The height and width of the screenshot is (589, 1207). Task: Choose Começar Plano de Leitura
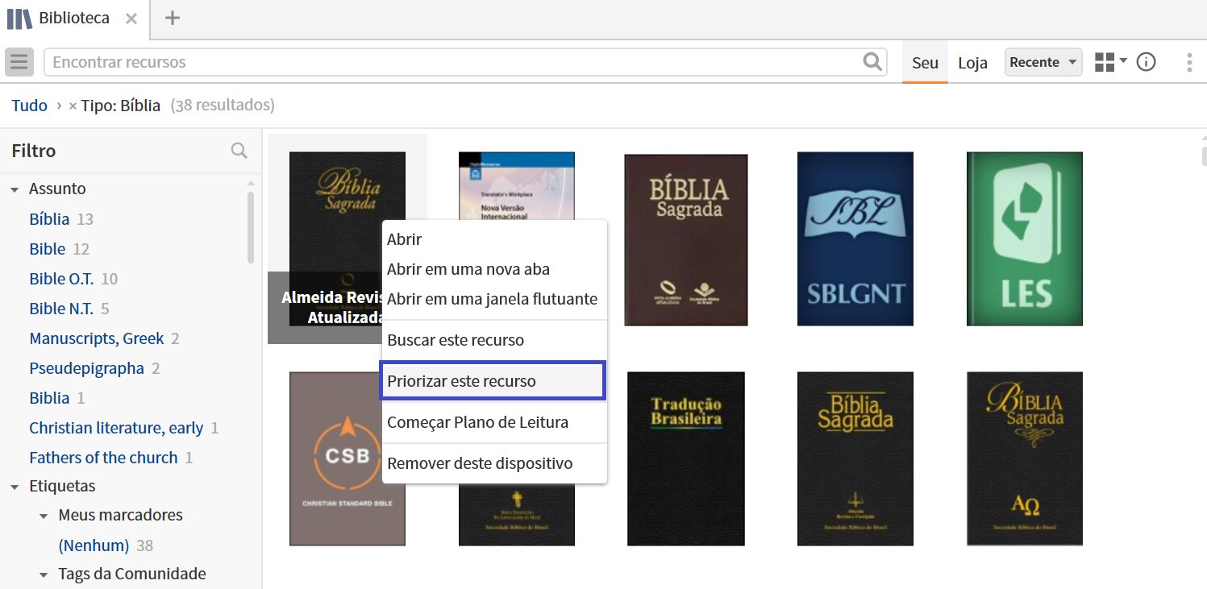click(x=493, y=422)
